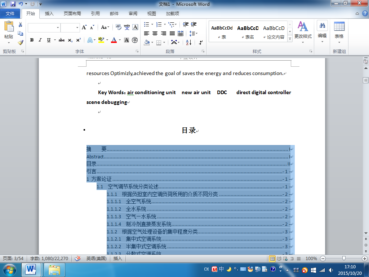Image resolution: width=369 pixels, height=277 pixels.
Task: Click the Sort A-Z icon
Action: (188, 43)
